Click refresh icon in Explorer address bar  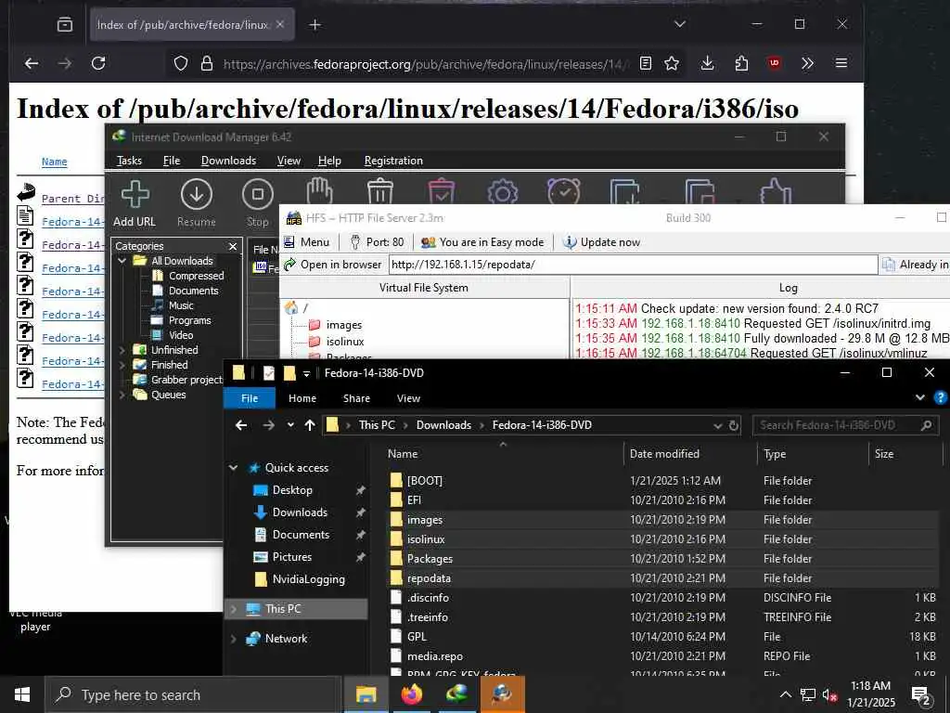coord(734,425)
